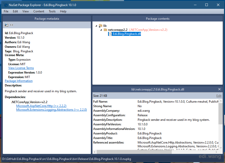Minimize the NuGet Package Explorer window
The height and width of the screenshot is (163, 225).
195,5
